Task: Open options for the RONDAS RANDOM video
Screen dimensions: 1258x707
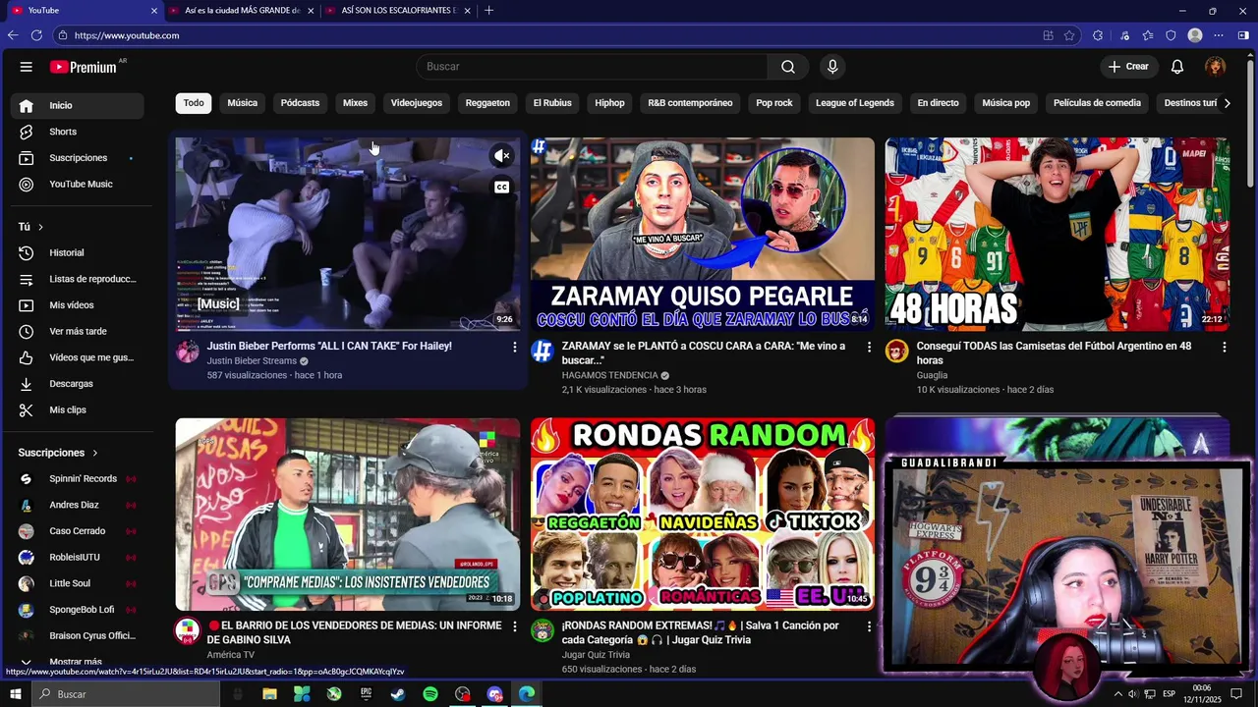Action: [869, 625]
